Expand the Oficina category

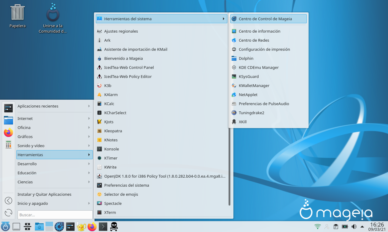(54, 127)
